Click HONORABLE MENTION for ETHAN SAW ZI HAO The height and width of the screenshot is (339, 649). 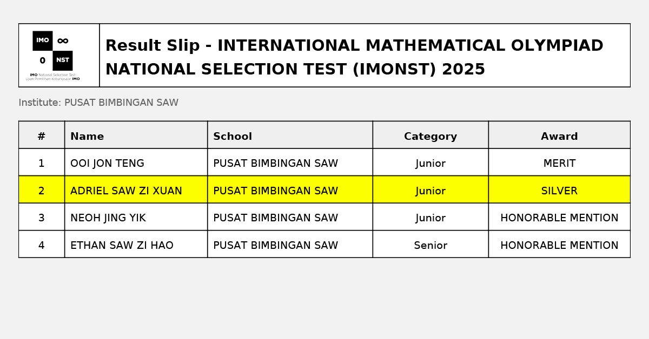click(559, 246)
